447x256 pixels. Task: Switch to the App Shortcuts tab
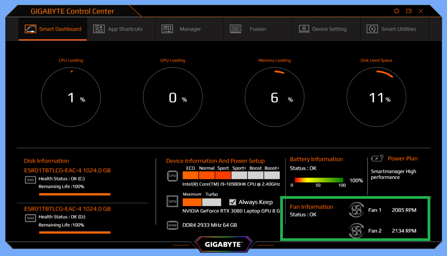(121, 29)
